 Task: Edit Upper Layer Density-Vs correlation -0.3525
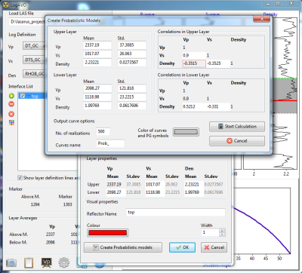tap(218, 63)
